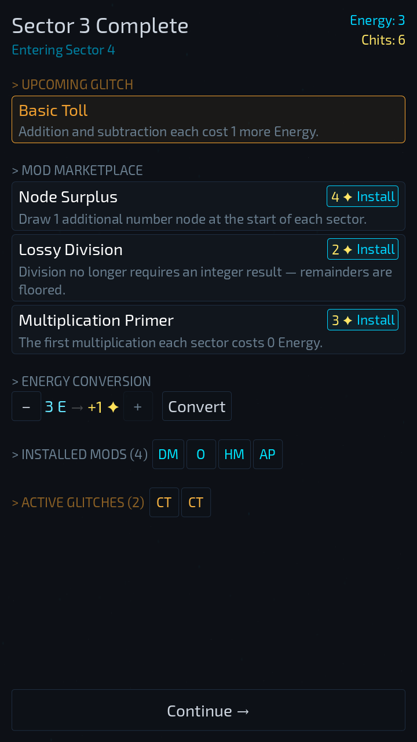417x742 pixels.
Task: Select the O installed mod badge
Action: click(x=201, y=454)
